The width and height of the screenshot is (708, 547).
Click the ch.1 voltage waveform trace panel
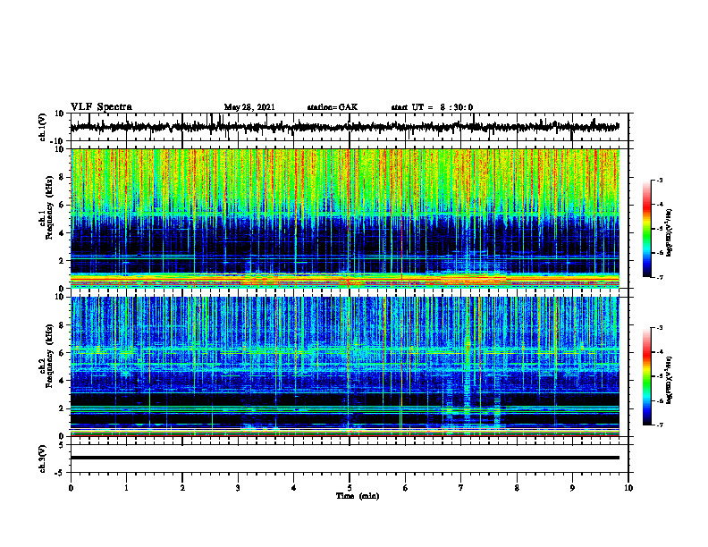coord(349,127)
